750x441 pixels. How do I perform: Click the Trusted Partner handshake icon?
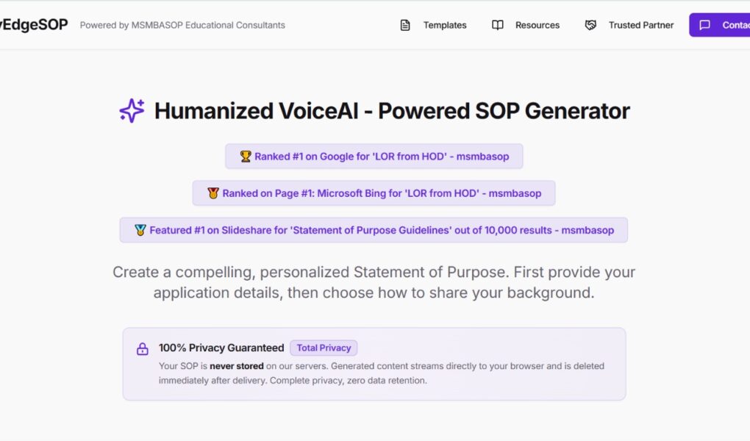590,25
